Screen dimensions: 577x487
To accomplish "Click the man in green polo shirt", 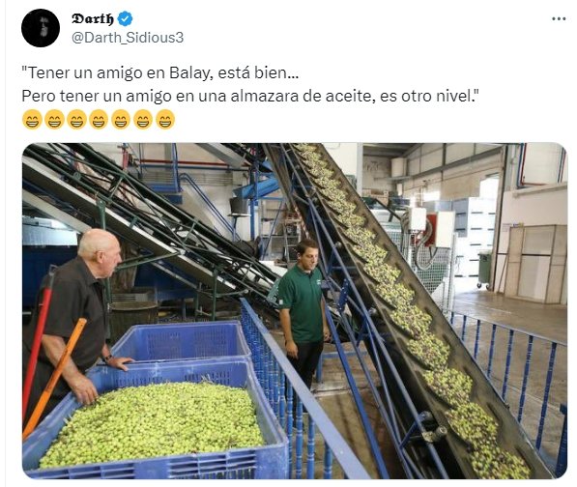I will point(303,313).
